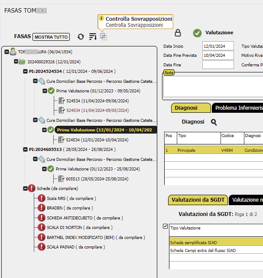263x278 pixels.
Task: Toggle the checkbox beside Tipo Valutazione
Action: (165, 226)
